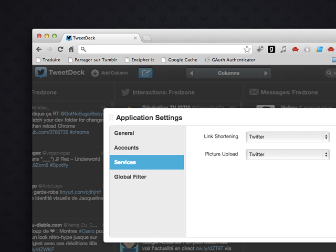The height and width of the screenshot is (252, 336).
Task: Click the browser back arrow
Action: [x=39, y=49]
